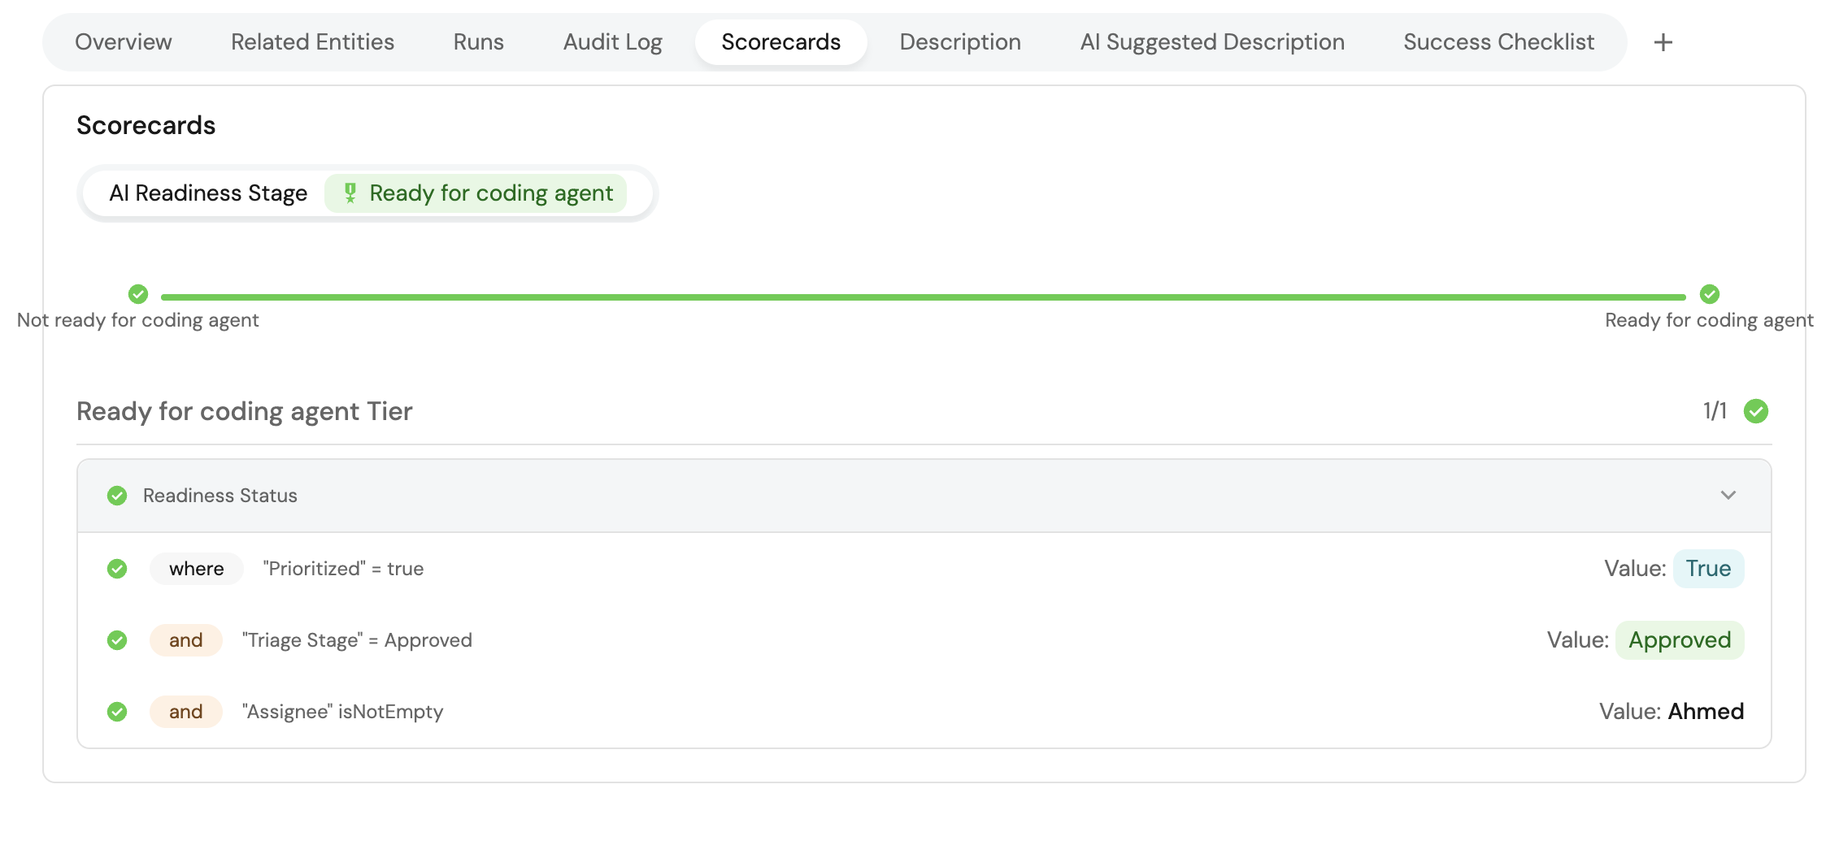
Task: Click the check icon next to Readiness Status
Action: (x=117, y=496)
